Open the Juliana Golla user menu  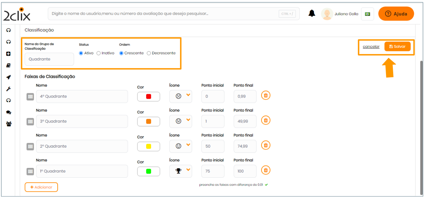pyautogui.click(x=340, y=14)
